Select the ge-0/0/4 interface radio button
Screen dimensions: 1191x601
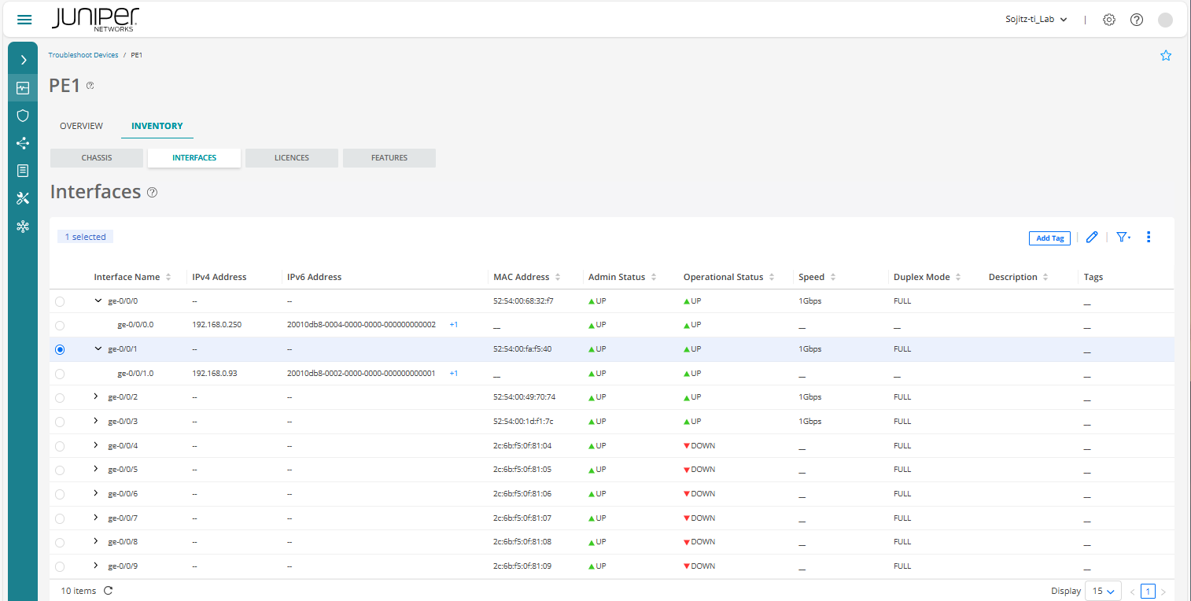click(60, 446)
